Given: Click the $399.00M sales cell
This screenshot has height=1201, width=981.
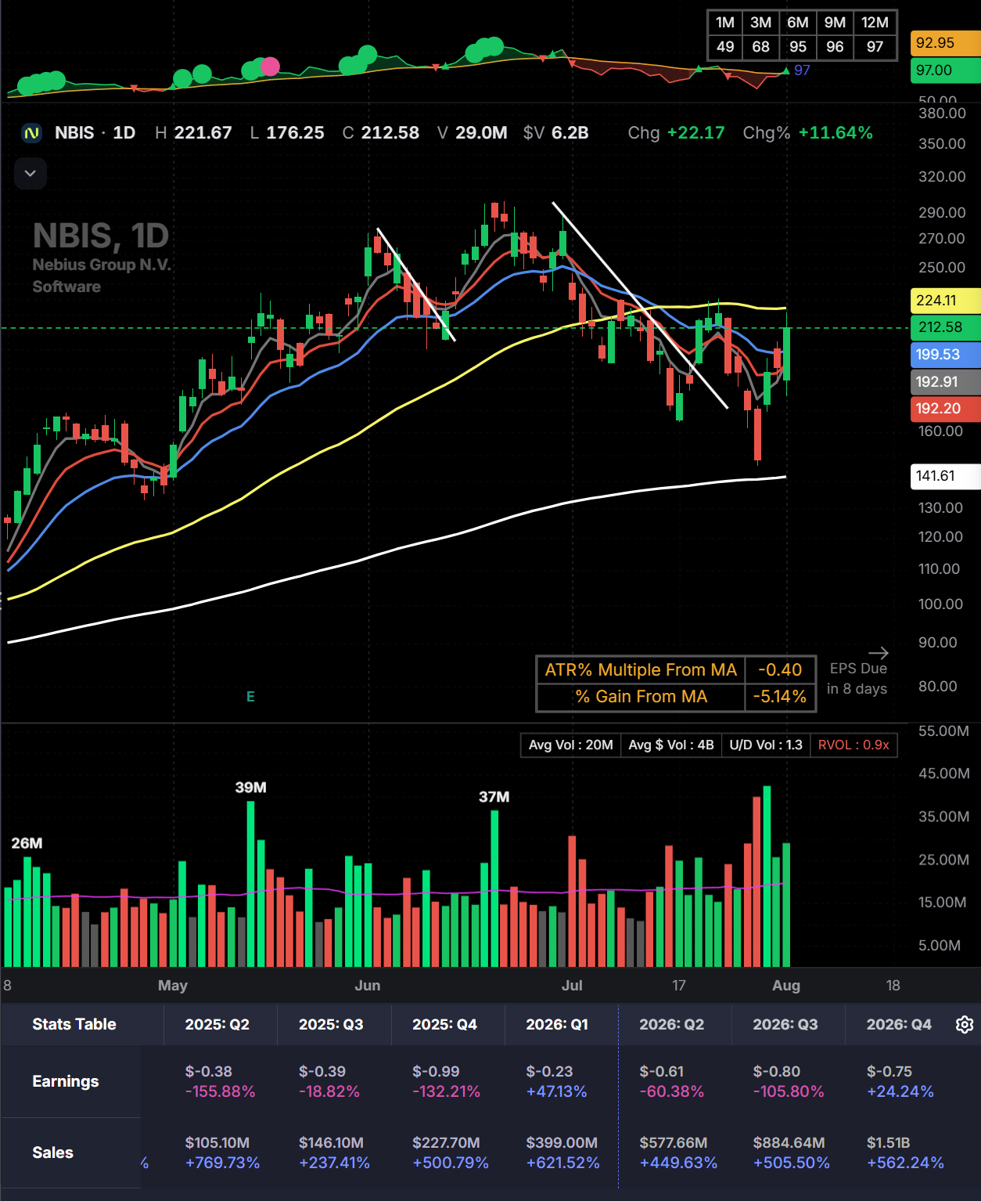Looking at the screenshot, I should click(x=562, y=1143).
